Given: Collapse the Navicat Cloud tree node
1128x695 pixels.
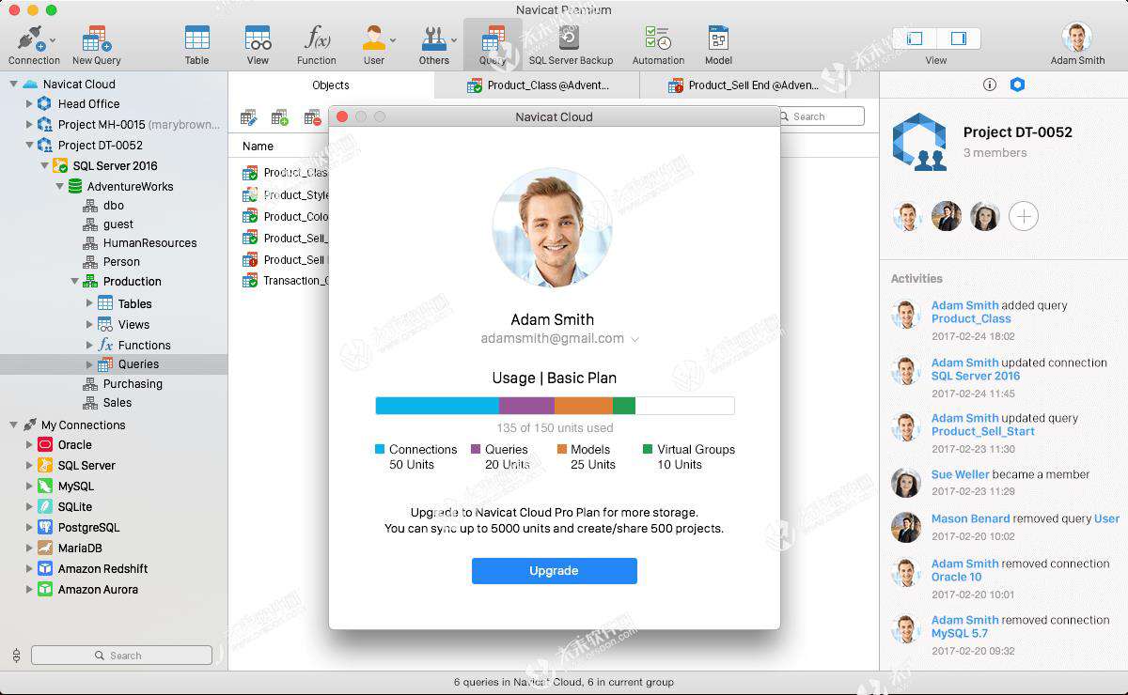Looking at the screenshot, I should click(x=13, y=85).
